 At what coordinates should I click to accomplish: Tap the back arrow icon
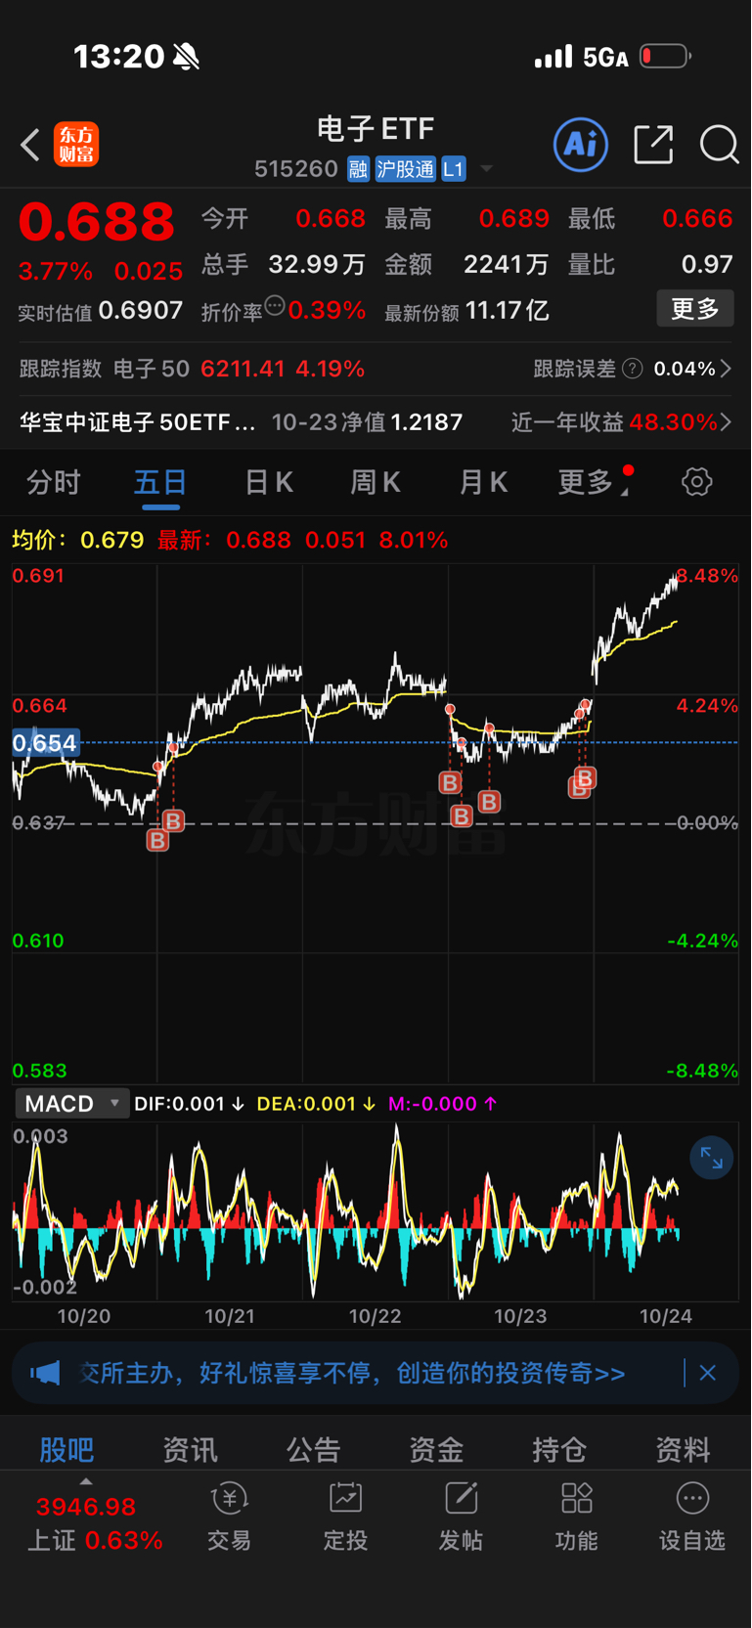30,146
